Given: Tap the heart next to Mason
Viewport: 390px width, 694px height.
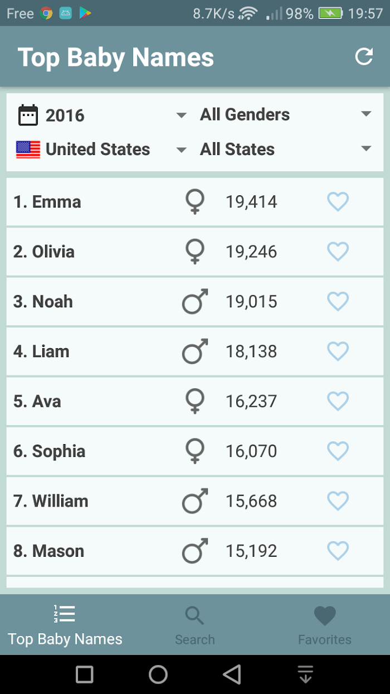Looking at the screenshot, I should (338, 551).
